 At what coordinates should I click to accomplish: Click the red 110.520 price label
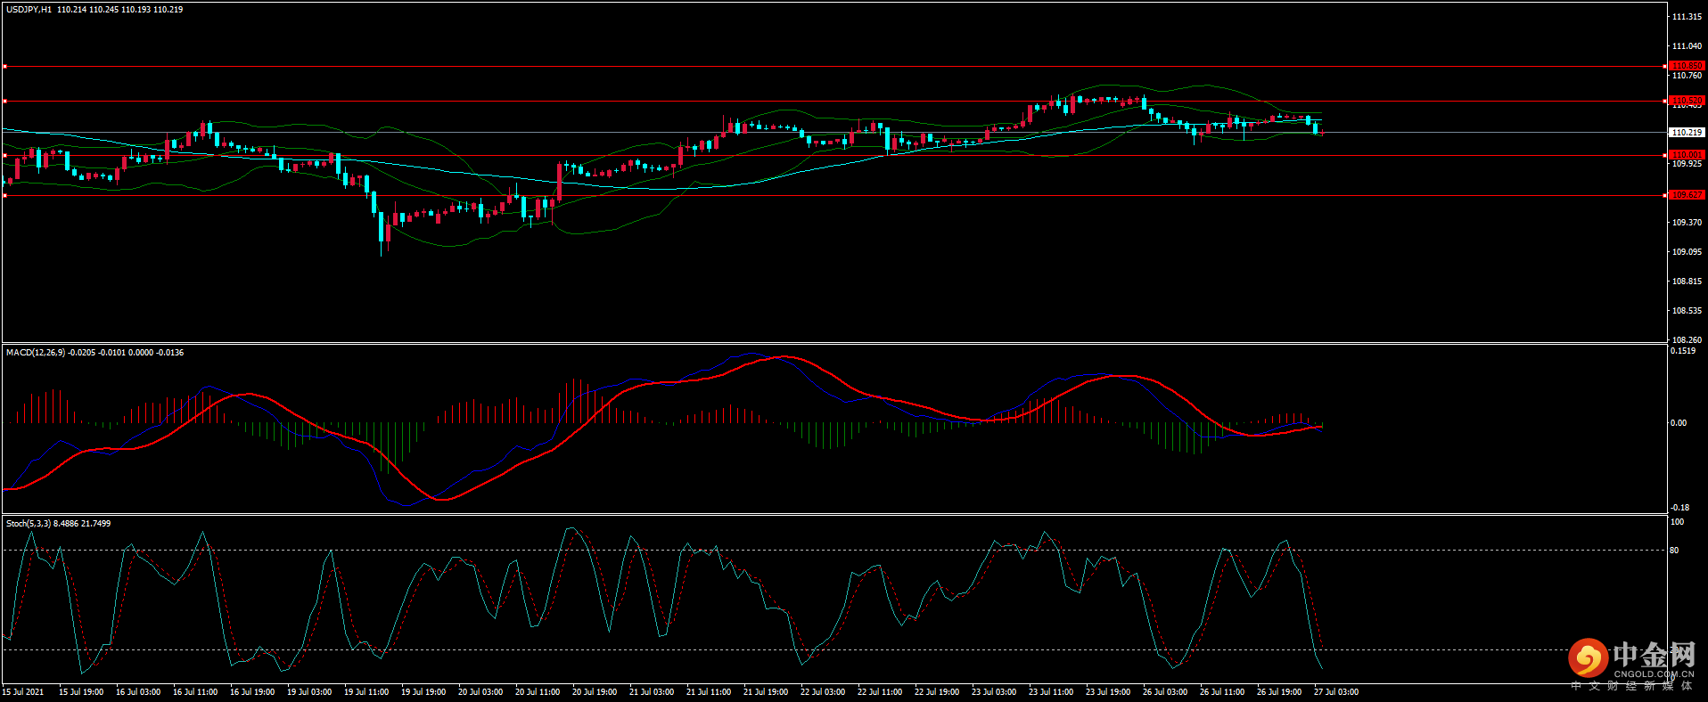pos(1686,101)
